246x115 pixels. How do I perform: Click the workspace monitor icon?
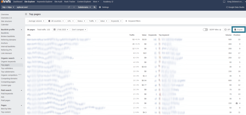pyautogui.click(x=224, y=2)
